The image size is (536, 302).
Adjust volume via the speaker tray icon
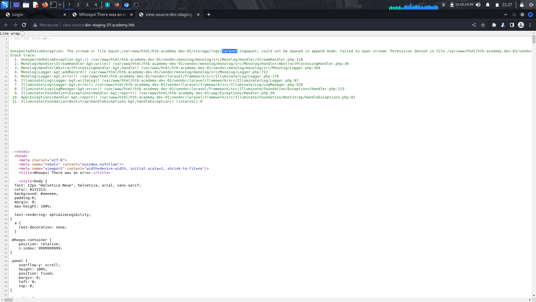[x=478, y=5]
